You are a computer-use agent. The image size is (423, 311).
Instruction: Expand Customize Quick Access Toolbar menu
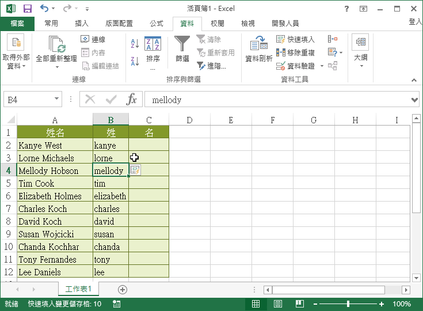click(87, 9)
